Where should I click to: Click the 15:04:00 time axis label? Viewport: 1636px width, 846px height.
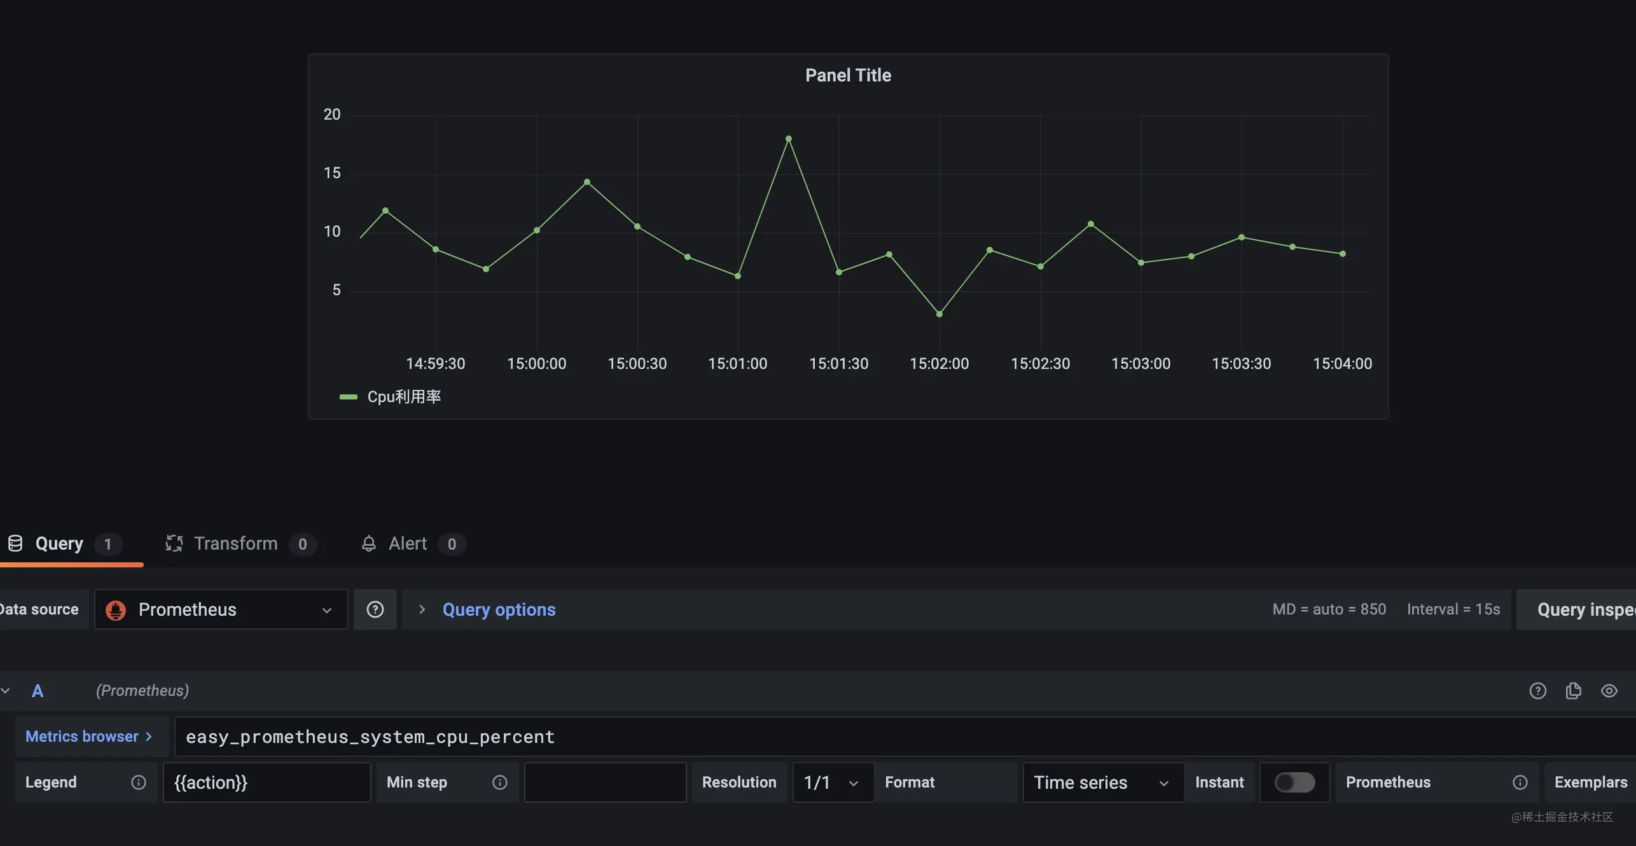[x=1343, y=364]
